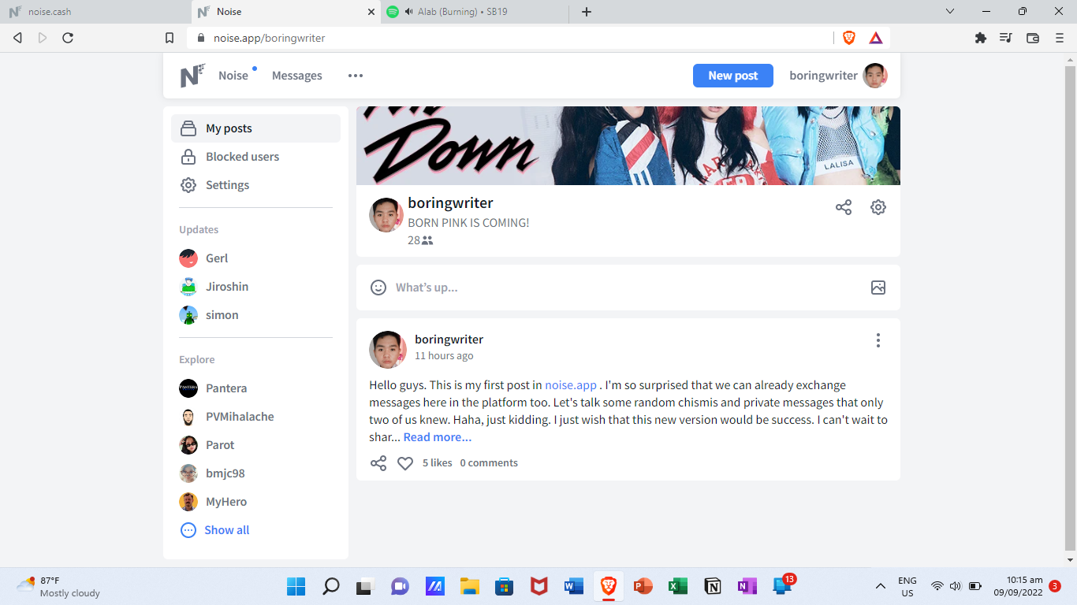The height and width of the screenshot is (605, 1077).
Task: Close the Noise tab
Action: [x=372, y=12]
